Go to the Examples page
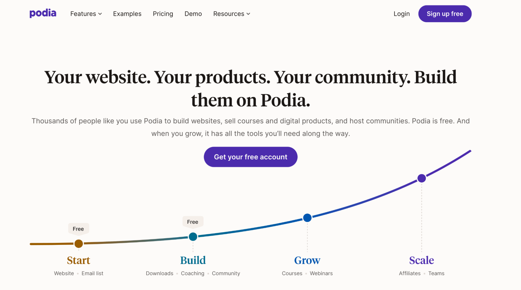 pyautogui.click(x=127, y=14)
